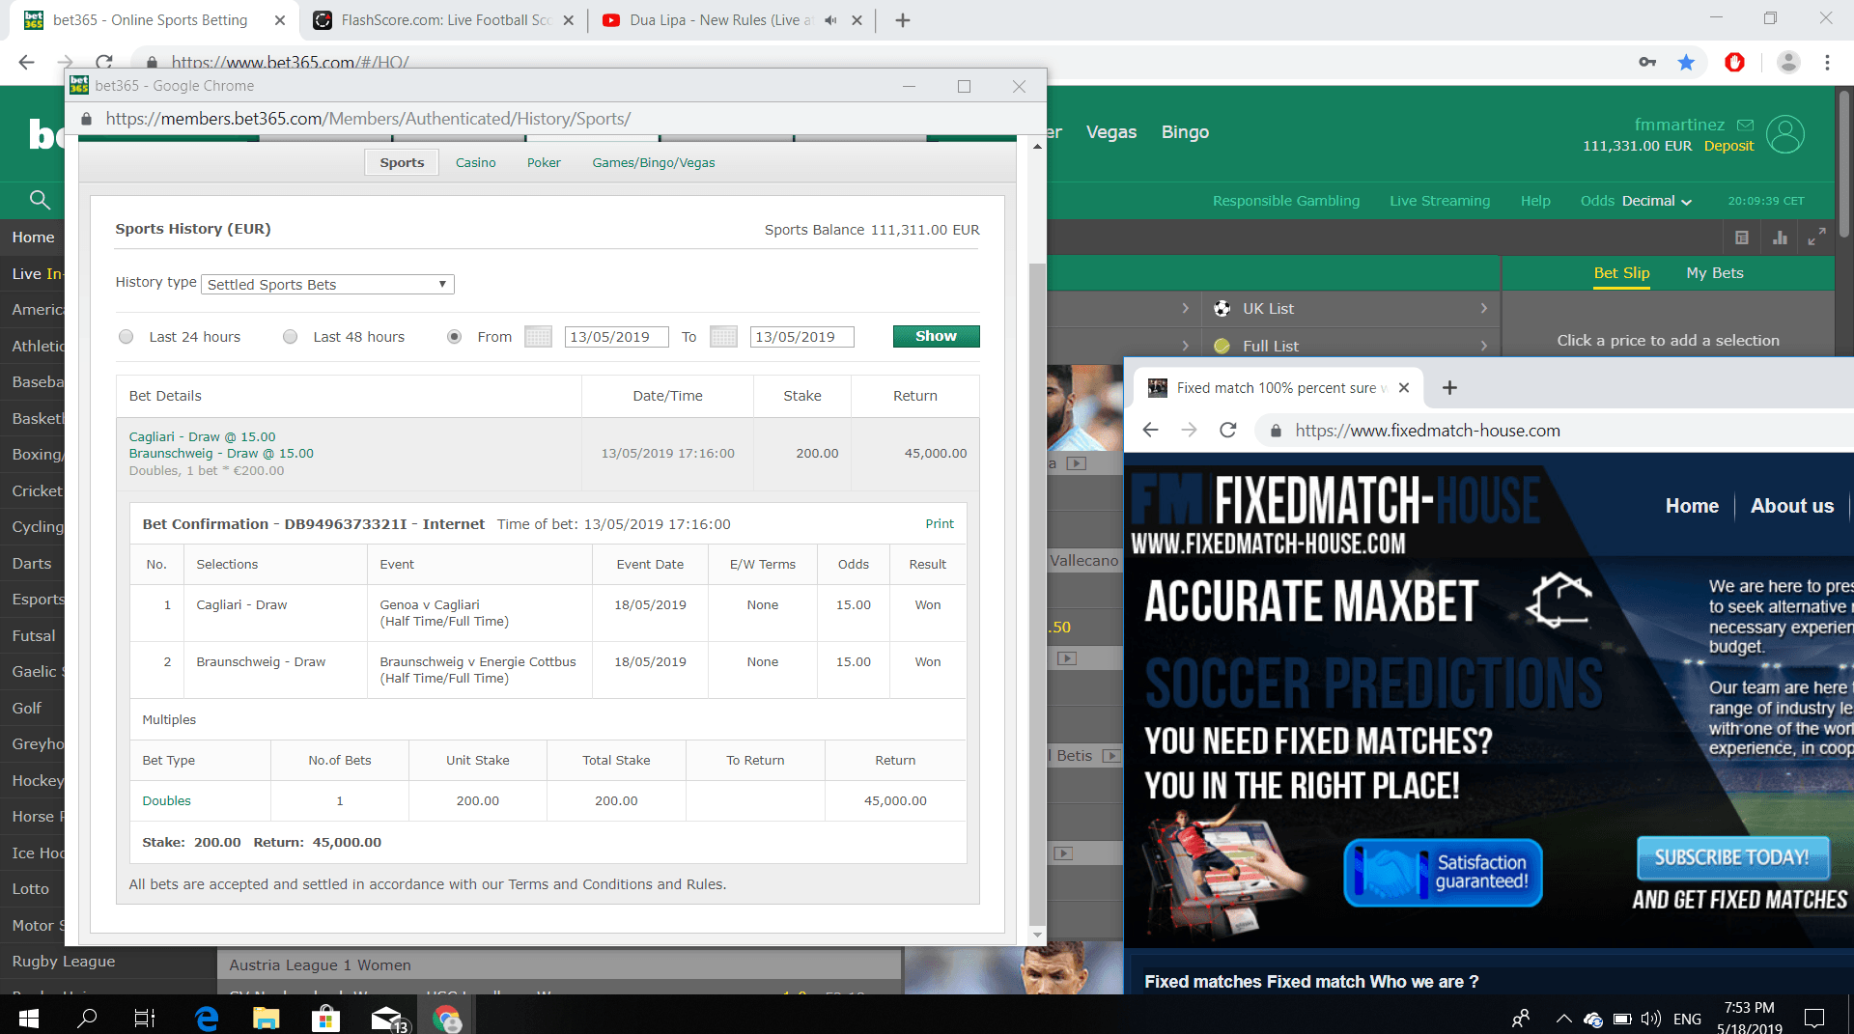This screenshot has height=1034, width=1854.
Task: Click the saved passwords key icon
Action: point(1647,63)
